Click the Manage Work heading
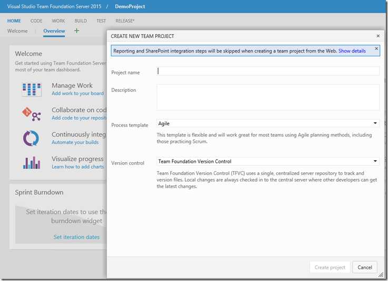The width and height of the screenshot is (388, 281). (x=72, y=86)
